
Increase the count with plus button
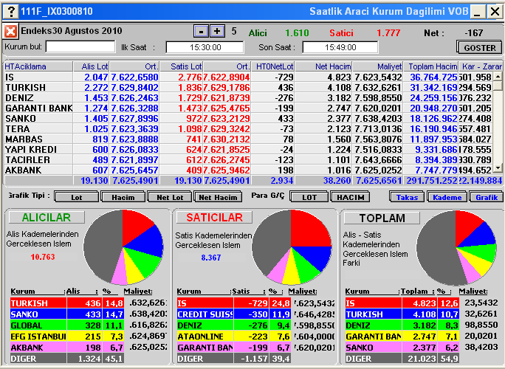point(217,32)
